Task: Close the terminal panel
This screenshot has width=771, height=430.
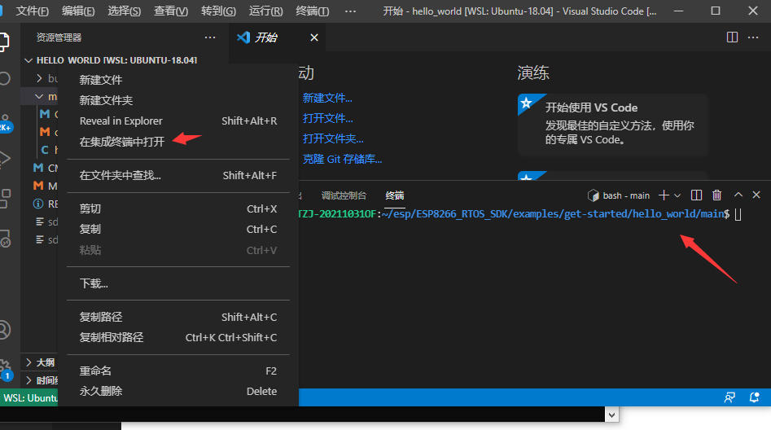Action: point(756,195)
